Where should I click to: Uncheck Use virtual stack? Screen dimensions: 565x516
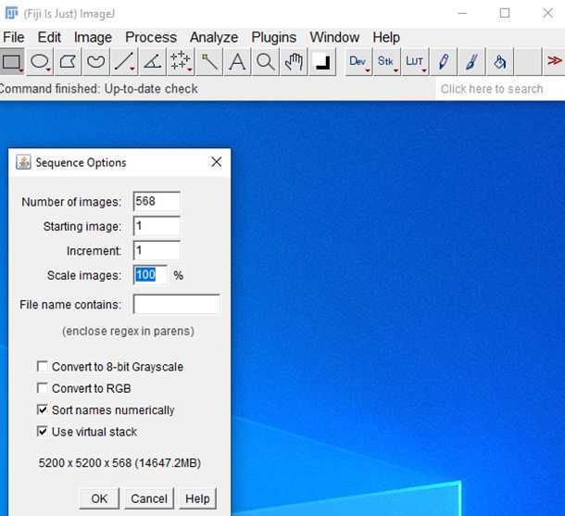coord(43,432)
